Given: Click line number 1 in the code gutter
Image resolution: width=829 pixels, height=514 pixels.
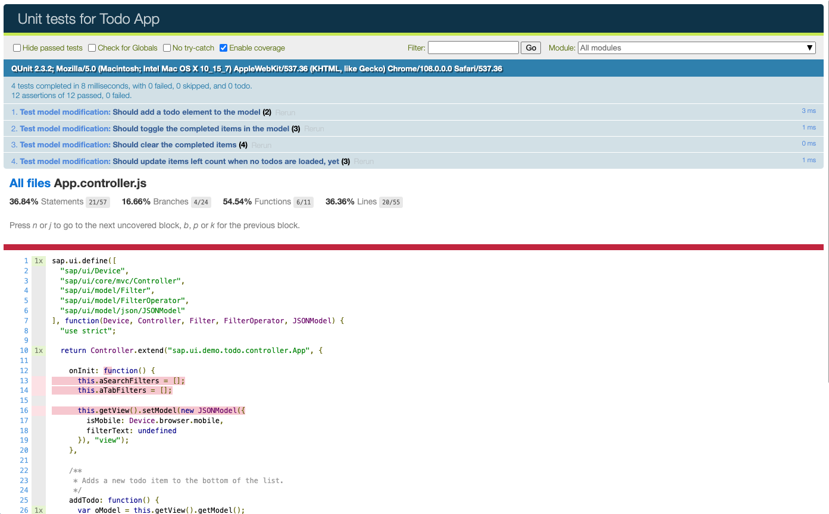Looking at the screenshot, I should click(26, 261).
